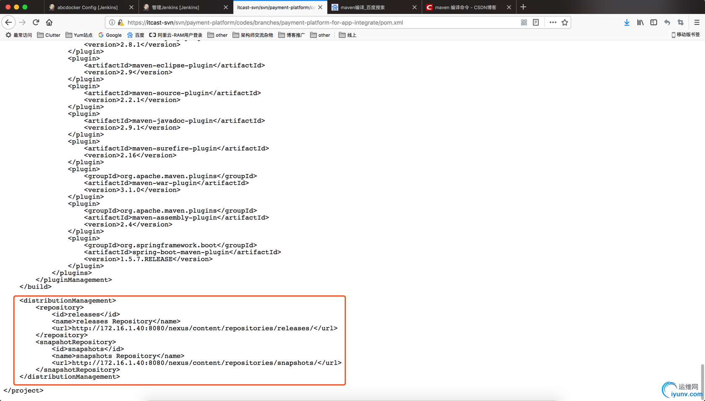Click the maven-assembly-plugin artifactId line
Viewport: 705px width, 401px height.
177,218
